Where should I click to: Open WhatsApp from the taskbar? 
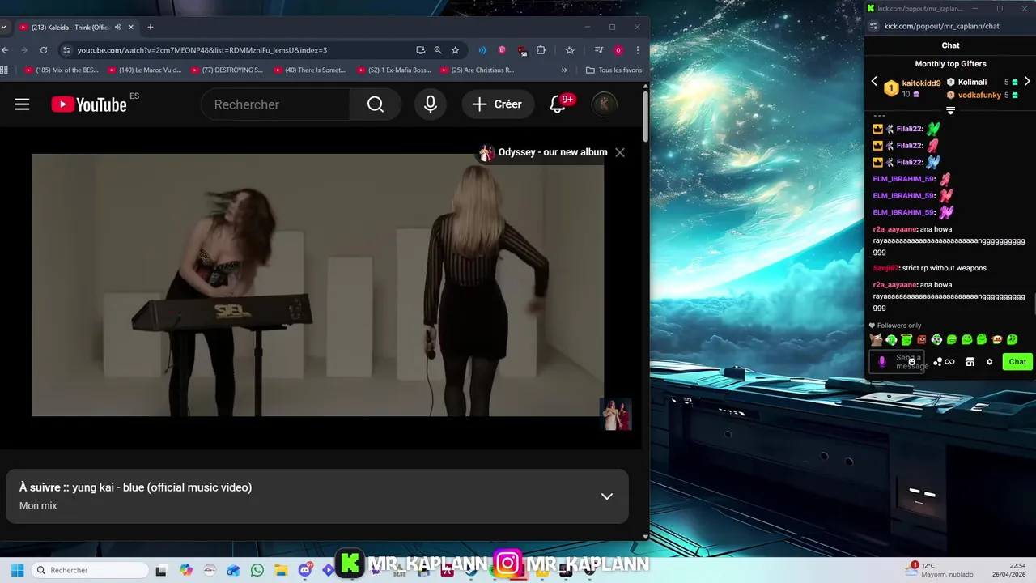click(257, 570)
